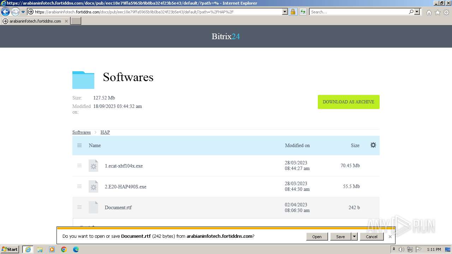The image size is (452, 254).
Task: Click the drag handle for 1.ecat-xbf104x.exe
Action: [79, 165]
